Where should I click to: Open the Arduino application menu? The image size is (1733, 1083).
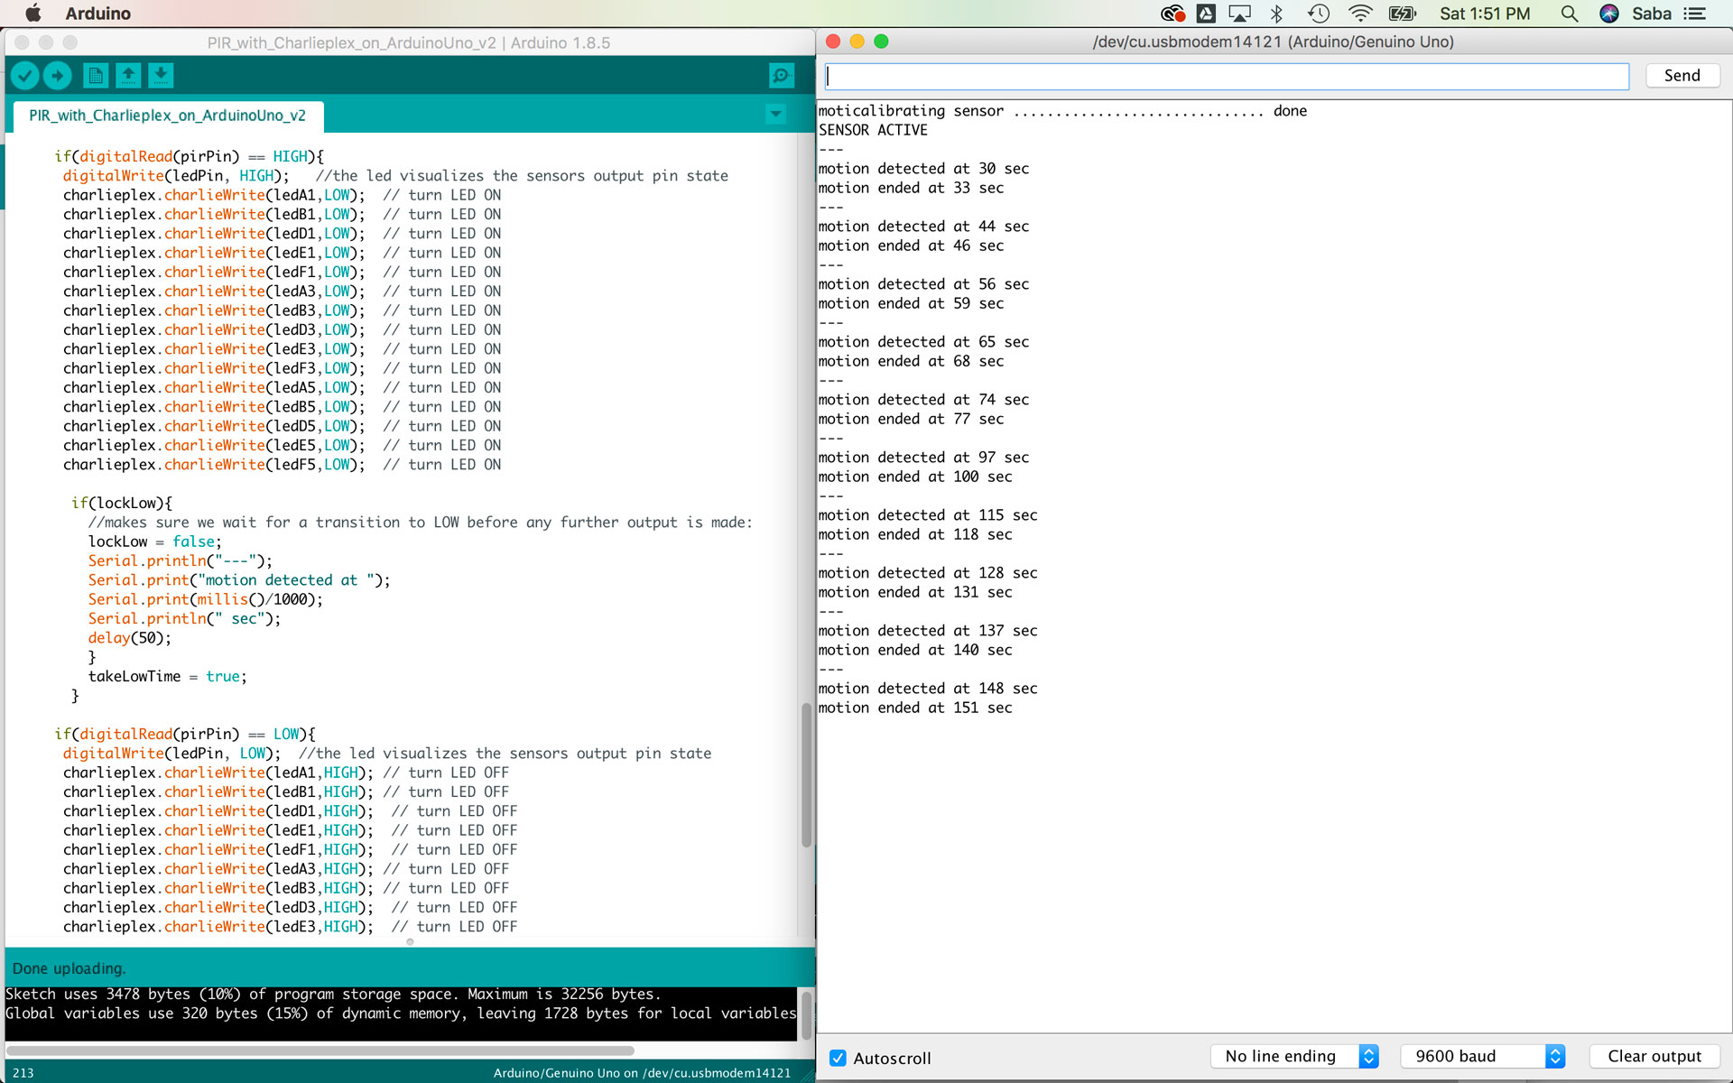(x=97, y=14)
